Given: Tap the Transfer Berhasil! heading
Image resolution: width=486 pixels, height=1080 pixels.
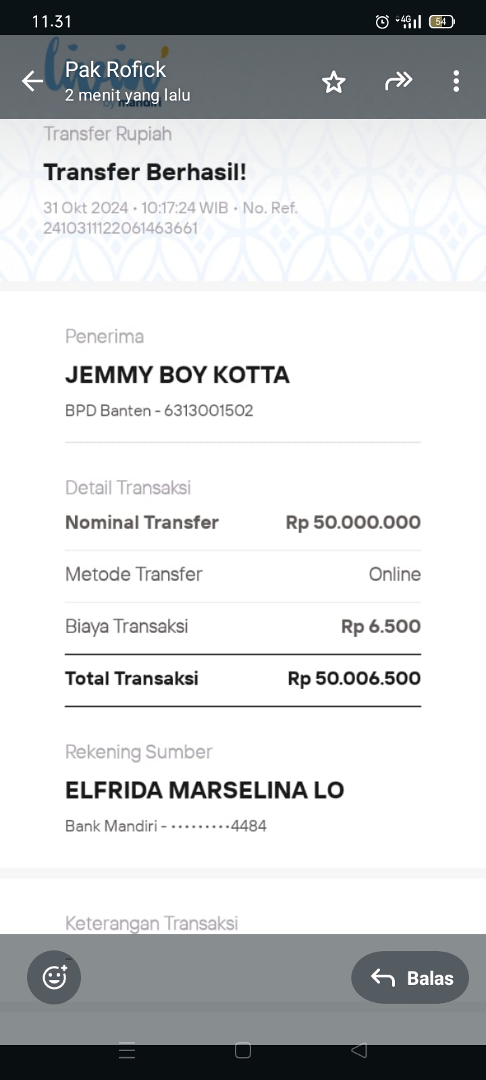Looking at the screenshot, I should (x=145, y=172).
